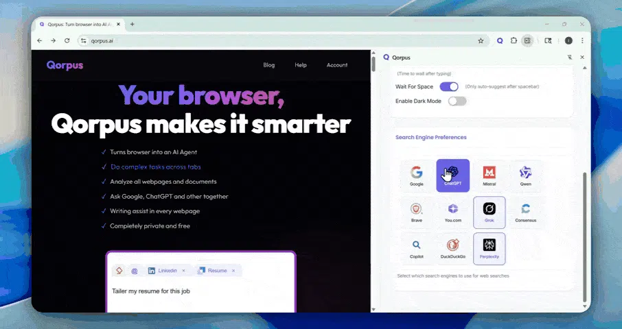Remove the Resume chip in demo box
622x329 pixels.
pyautogui.click(x=233, y=271)
